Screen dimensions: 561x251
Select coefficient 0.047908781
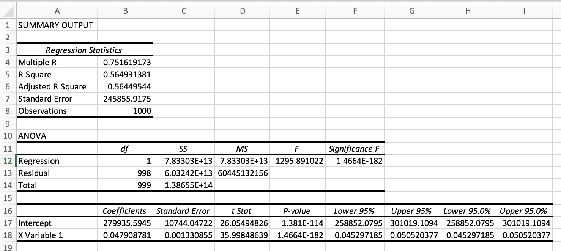125,235
